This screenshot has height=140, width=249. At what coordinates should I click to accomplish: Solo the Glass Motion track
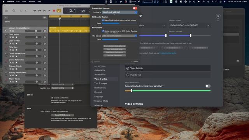click(13, 37)
